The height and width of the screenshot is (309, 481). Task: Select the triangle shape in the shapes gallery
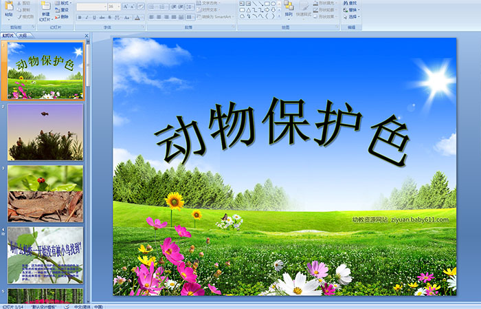(x=249, y=10)
